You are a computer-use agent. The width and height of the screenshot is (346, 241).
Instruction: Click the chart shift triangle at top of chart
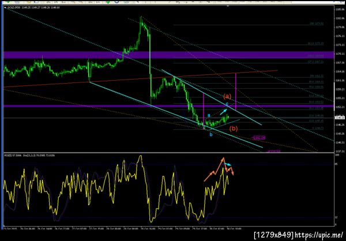228,6
